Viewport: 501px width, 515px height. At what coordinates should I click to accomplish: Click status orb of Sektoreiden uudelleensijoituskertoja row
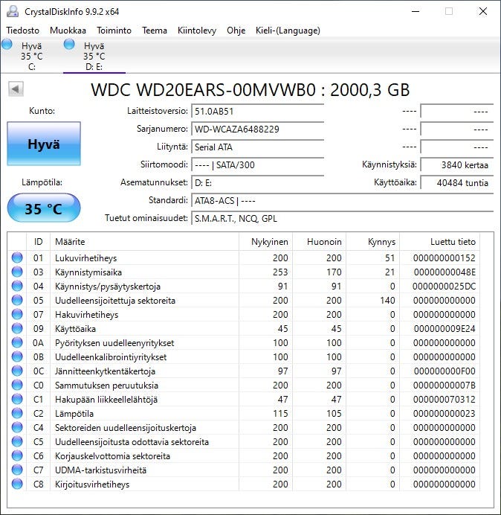pyautogui.click(x=17, y=427)
